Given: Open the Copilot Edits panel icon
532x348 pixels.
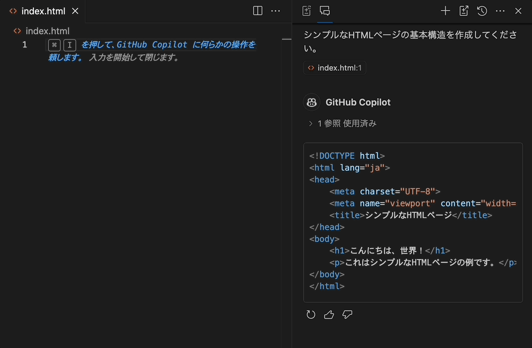Looking at the screenshot, I should pyautogui.click(x=306, y=11).
